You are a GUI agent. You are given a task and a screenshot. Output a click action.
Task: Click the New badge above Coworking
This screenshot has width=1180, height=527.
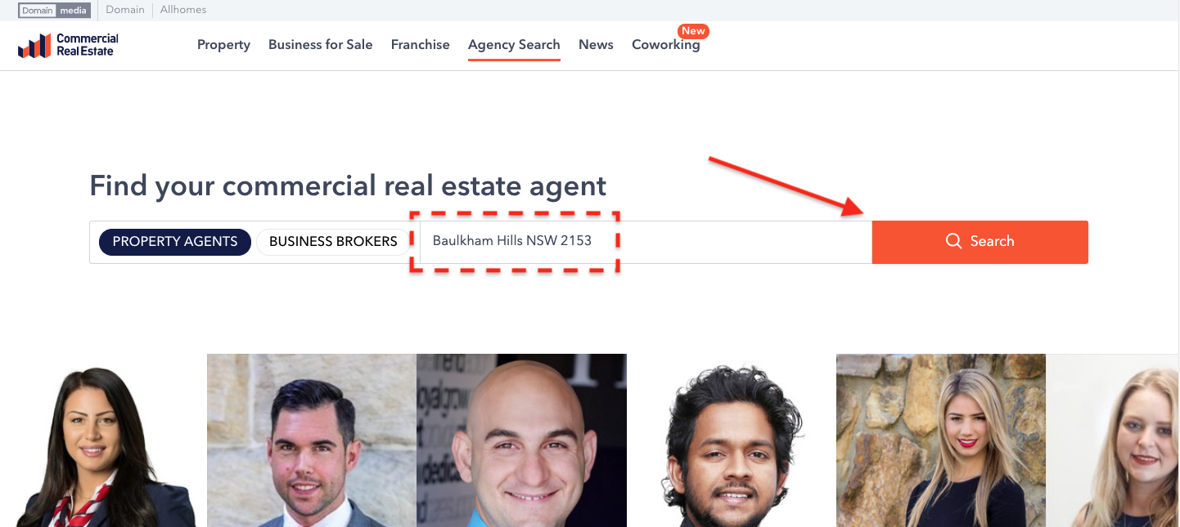pyautogui.click(x=693, y=31)
